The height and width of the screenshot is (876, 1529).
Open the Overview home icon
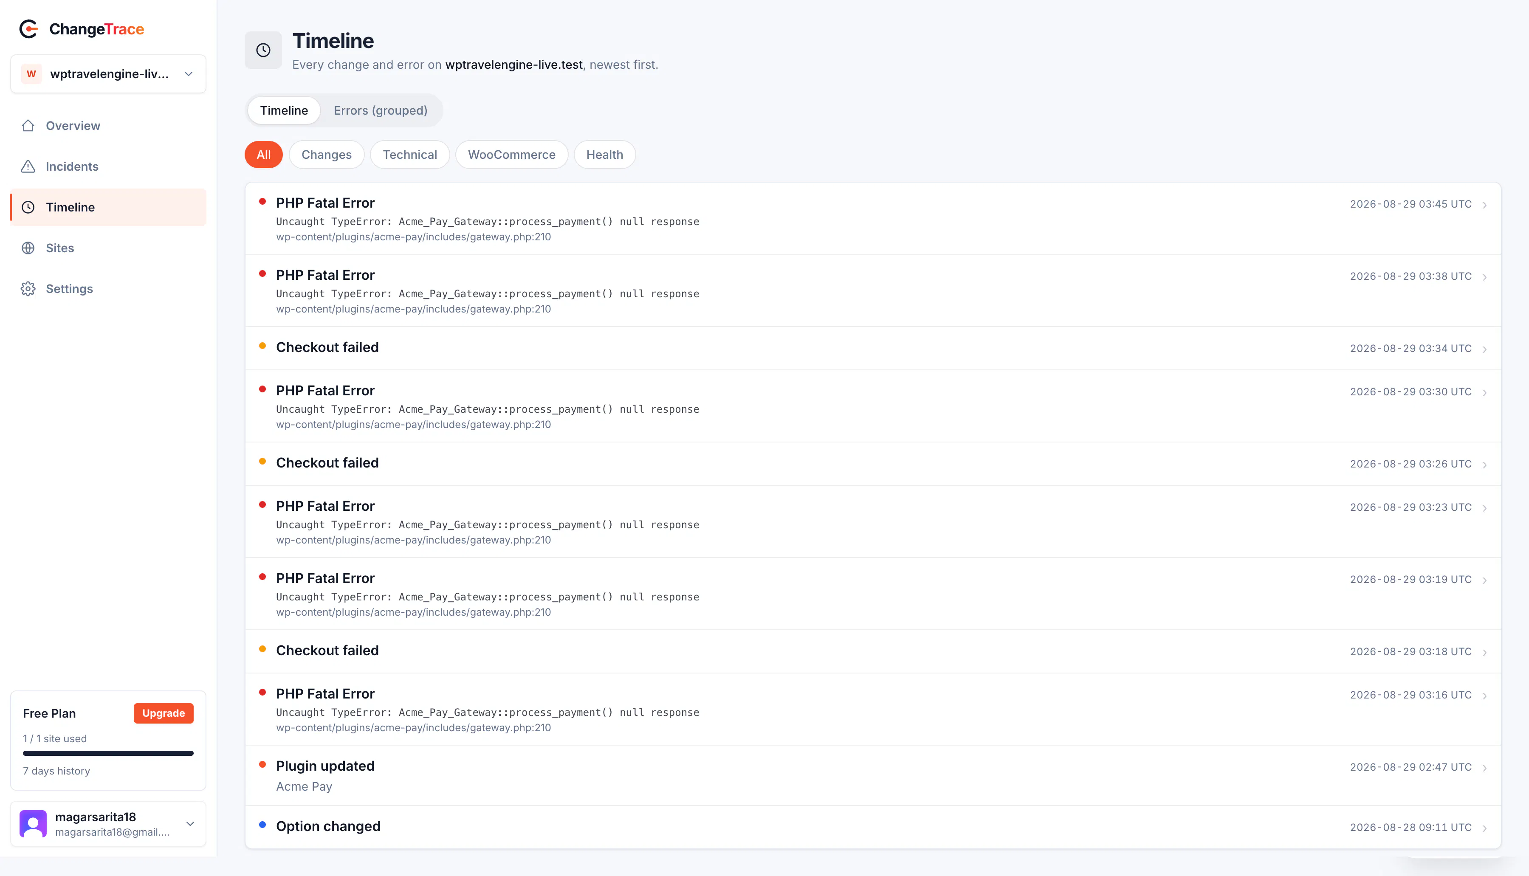click(x=28, y=126)
